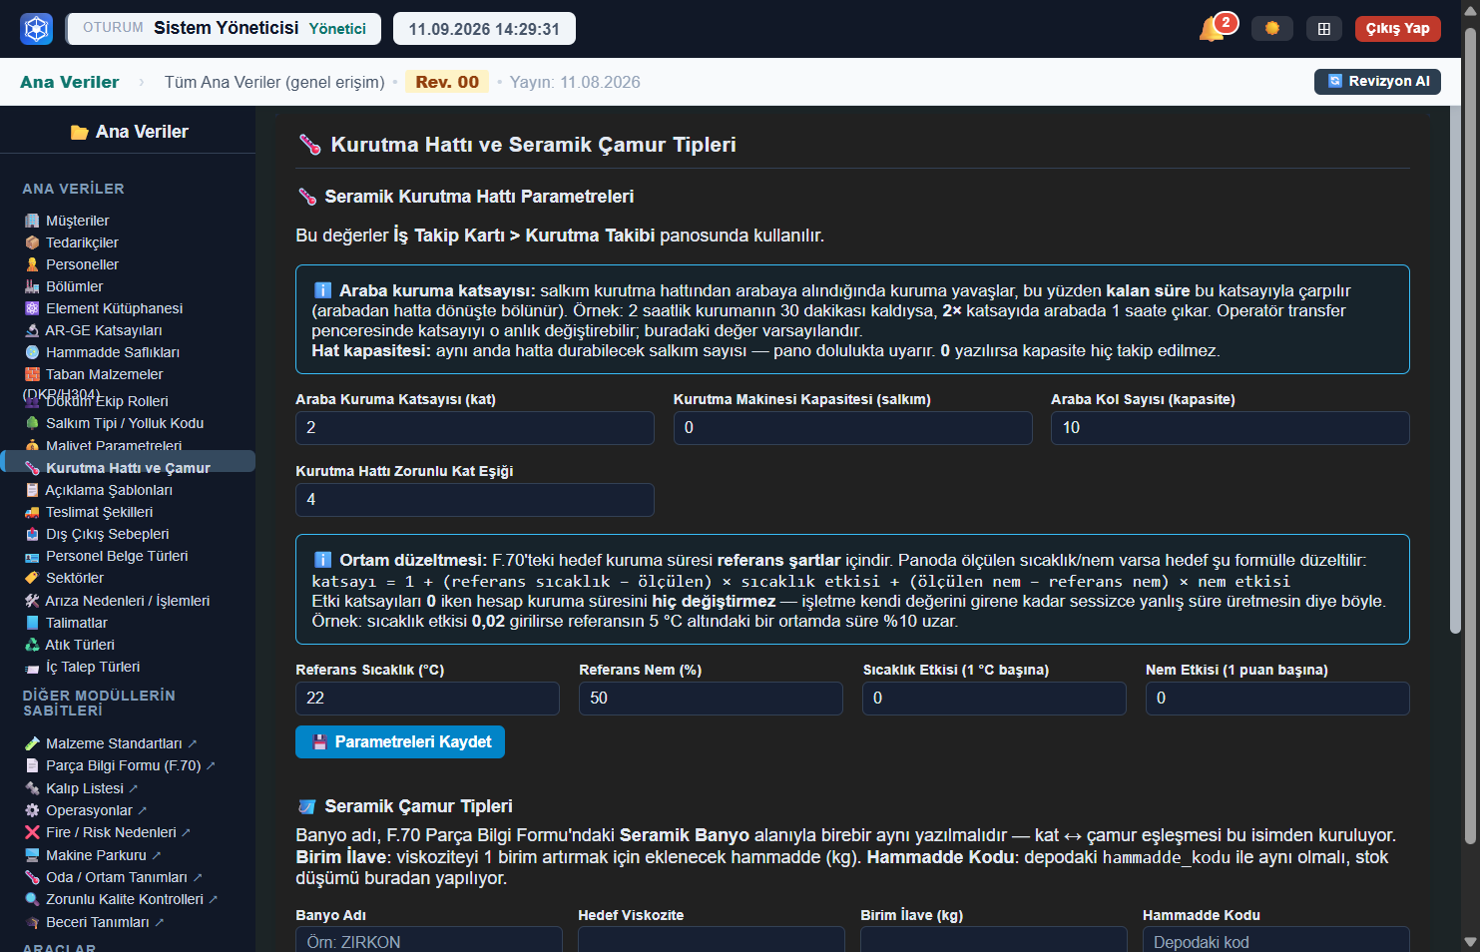Focus the Kurutma Makinesi Kapasitesi field
1480x952 pixels.
(x=853, y=428)
